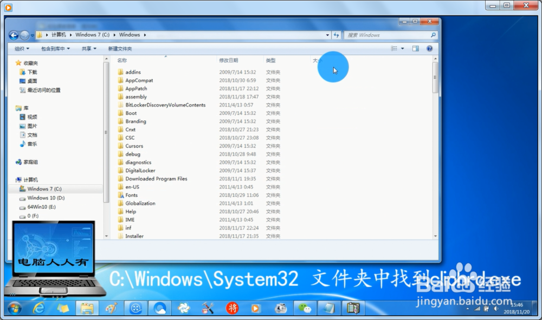Select 计算机 in the navigation pane
Screen dimensions: 542x320
tap(30, 180)
